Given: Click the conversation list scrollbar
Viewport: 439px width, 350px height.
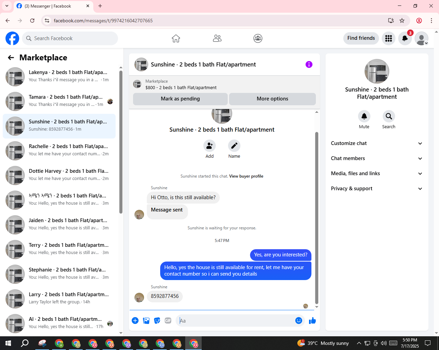Looking at the screenshot, I should [x=121, y=142].
